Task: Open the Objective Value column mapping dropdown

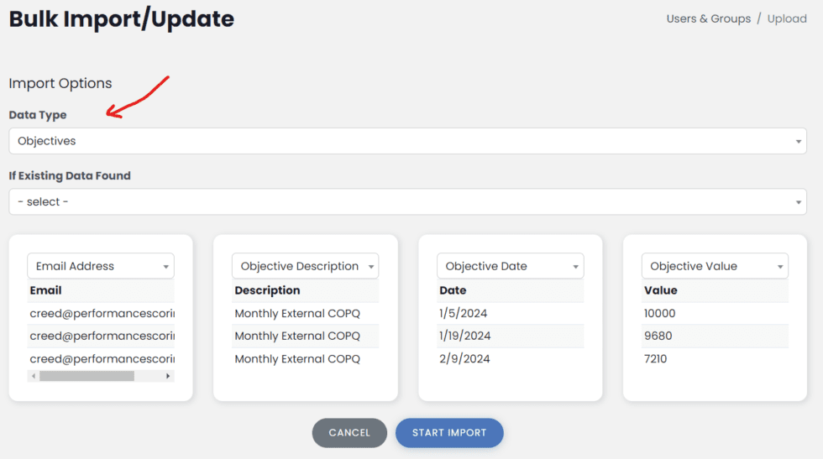Action: pos(715,266)
